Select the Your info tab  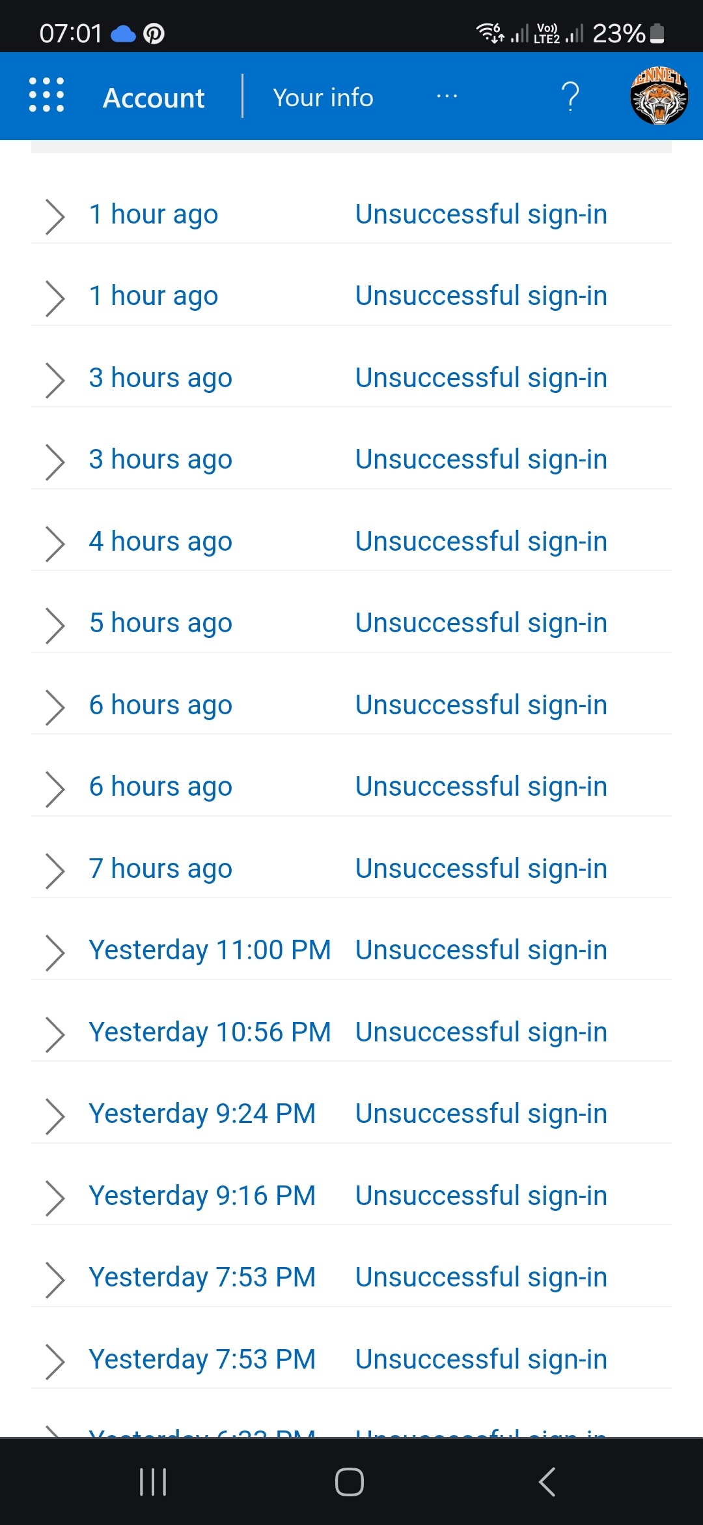point(323,97)
